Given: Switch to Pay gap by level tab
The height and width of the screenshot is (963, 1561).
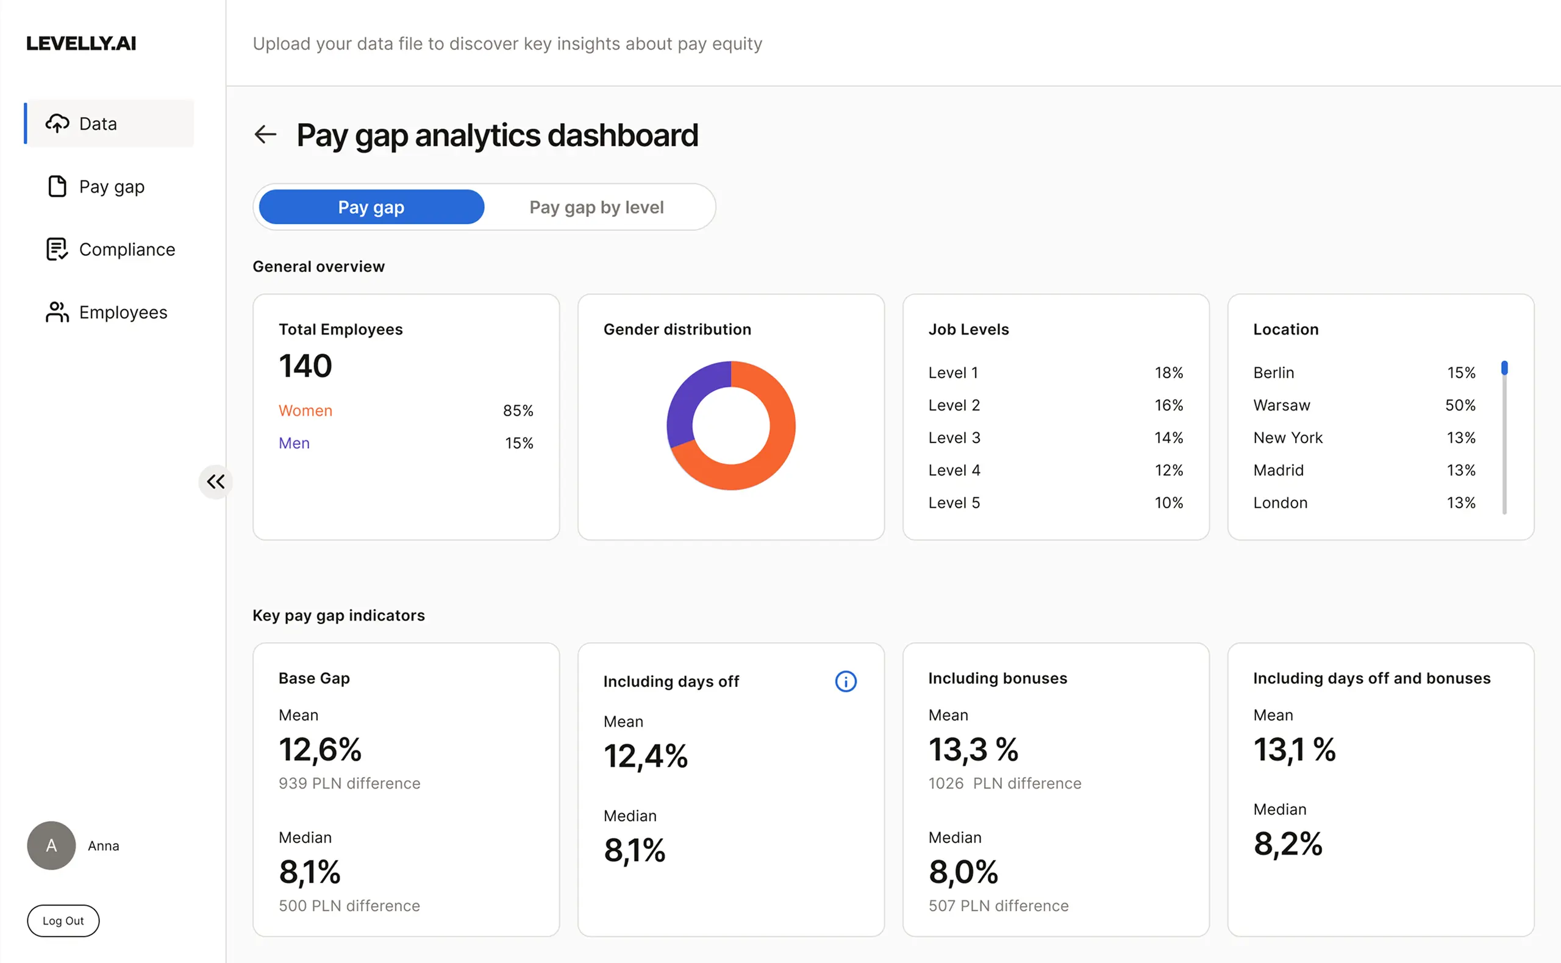Looking at the screenshot, I should [596, 207].
